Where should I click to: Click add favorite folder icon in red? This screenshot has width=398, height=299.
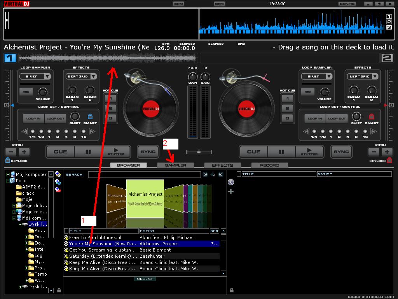[58, 190]
